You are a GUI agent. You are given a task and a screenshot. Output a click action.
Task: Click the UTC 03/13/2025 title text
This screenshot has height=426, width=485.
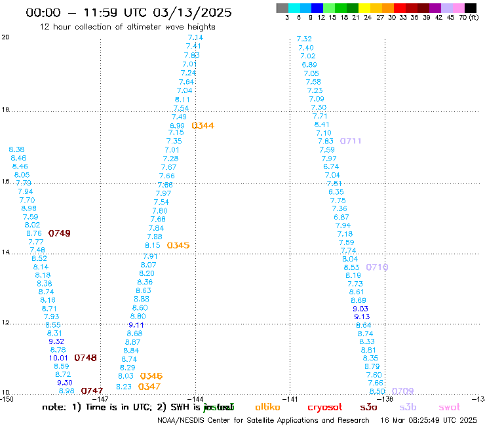178,12
